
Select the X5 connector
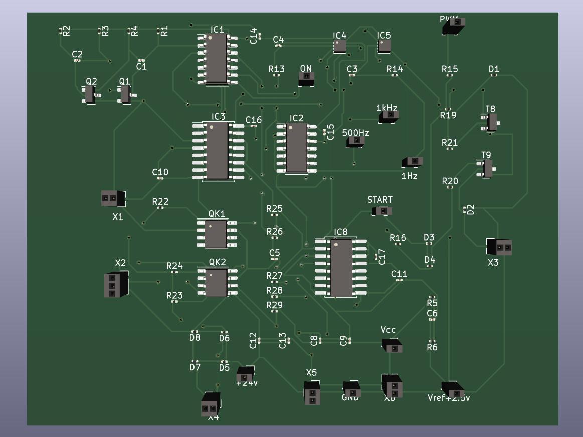(x=312, y=393)
